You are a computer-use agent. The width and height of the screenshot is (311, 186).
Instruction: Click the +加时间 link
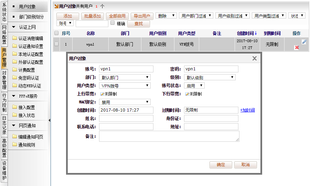point(247,110)
